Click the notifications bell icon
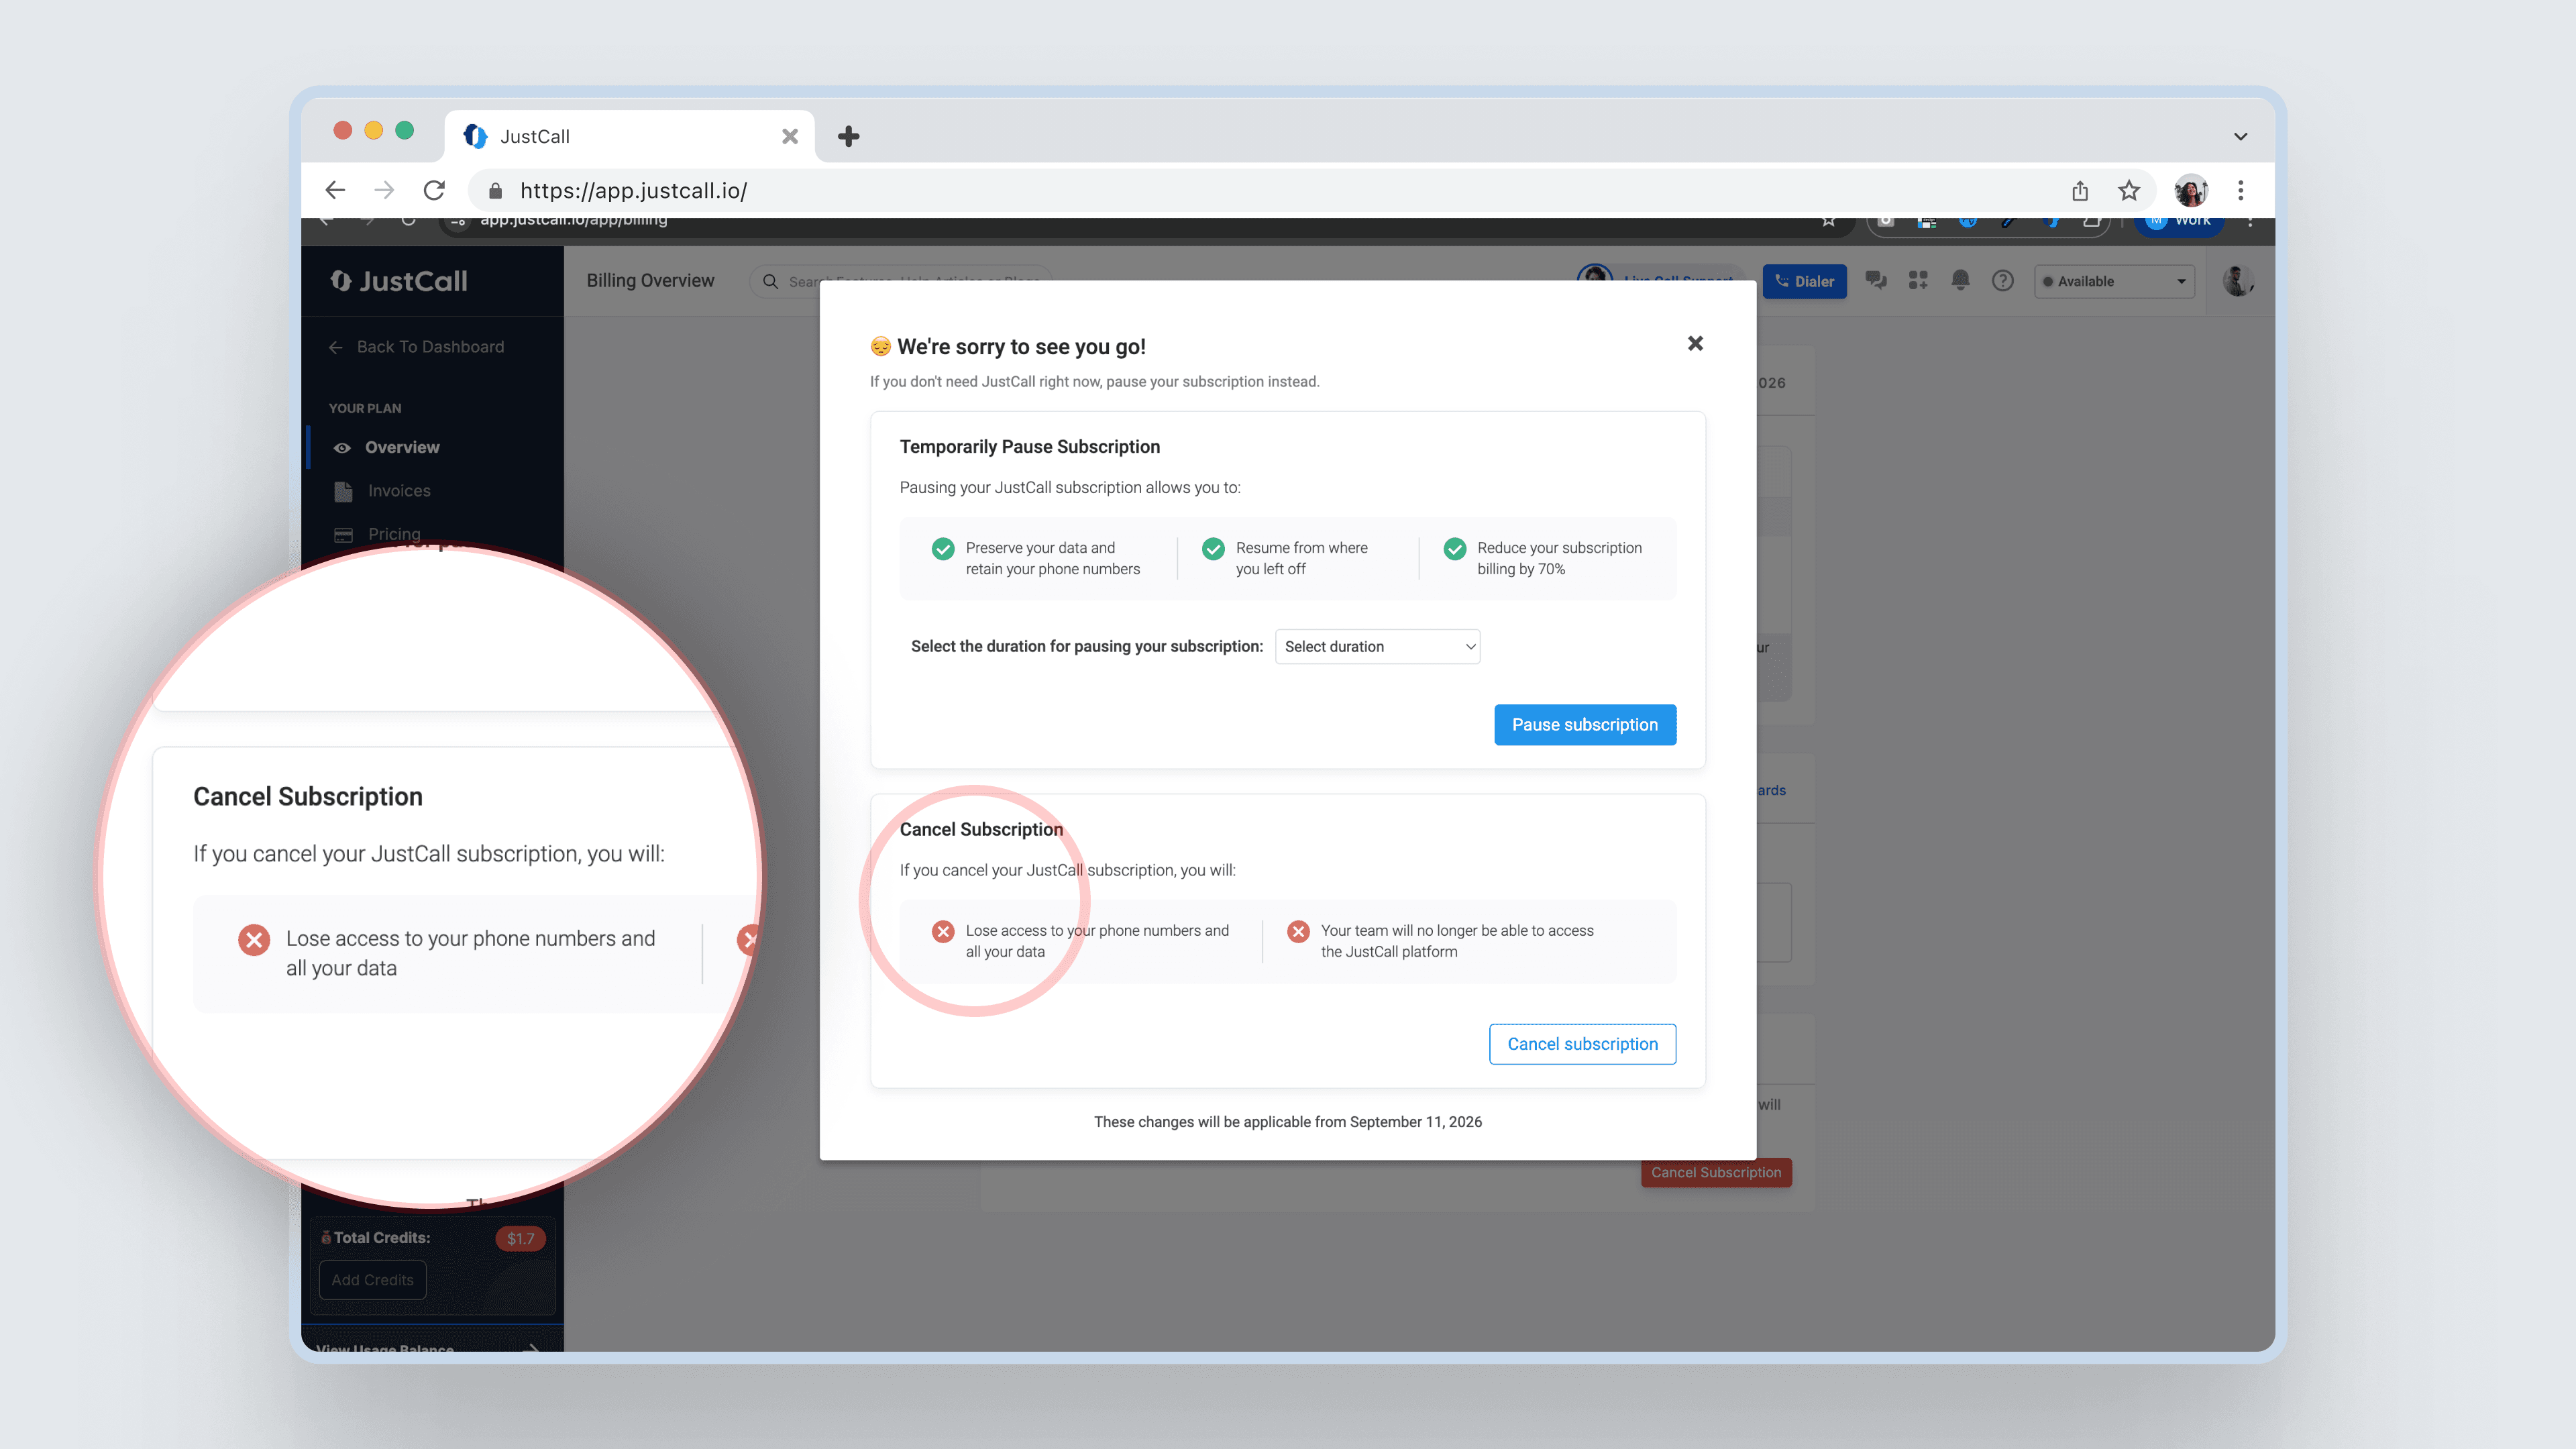2576x1449 pixels. pyautogui.click(x=1960, y=281)
